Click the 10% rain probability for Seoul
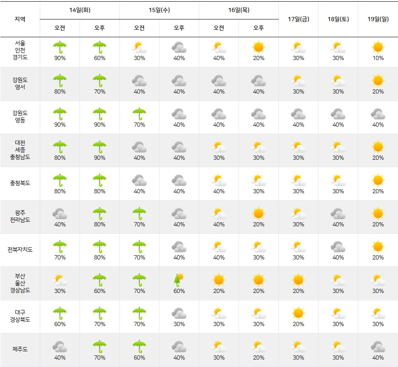The image size is (398, 367). pyautogui.click(x=378, y=58)
